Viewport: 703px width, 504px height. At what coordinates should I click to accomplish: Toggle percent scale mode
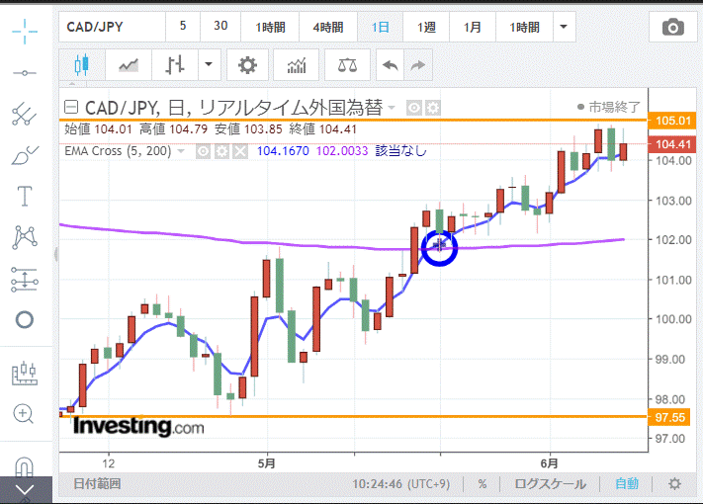coord(483,484)
